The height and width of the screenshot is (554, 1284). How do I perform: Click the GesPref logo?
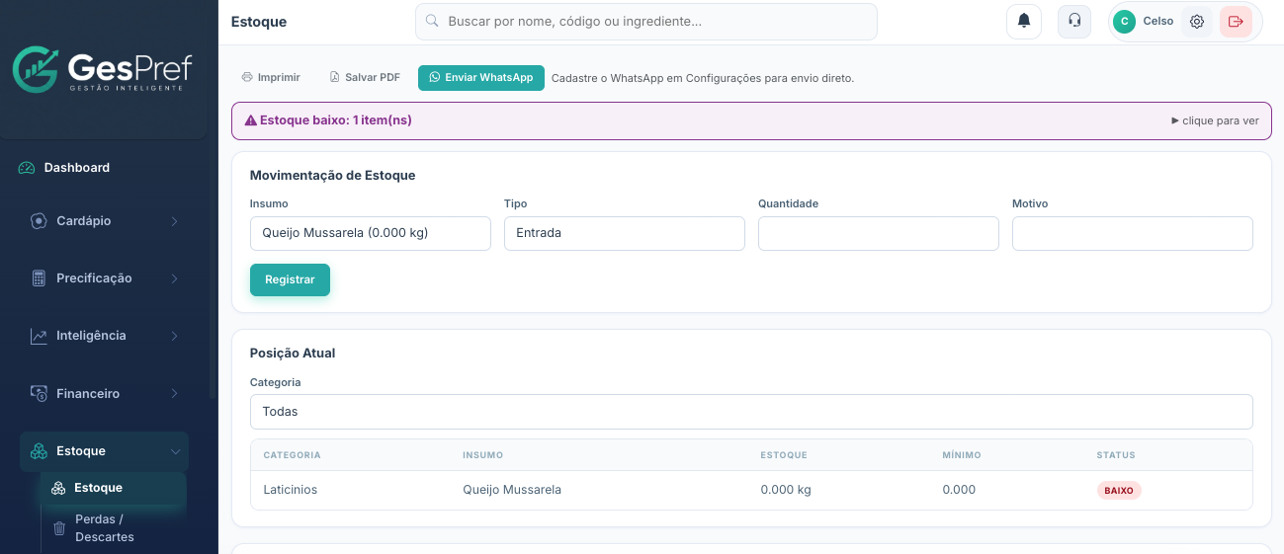(103, 69)
